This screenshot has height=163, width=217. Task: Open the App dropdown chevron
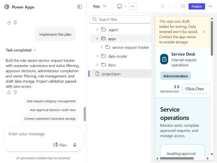tap(105, 6)
